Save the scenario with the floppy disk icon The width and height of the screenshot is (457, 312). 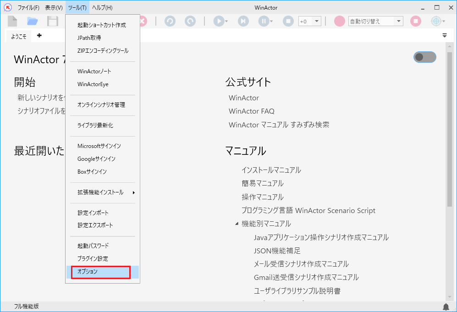pos(52,21)
